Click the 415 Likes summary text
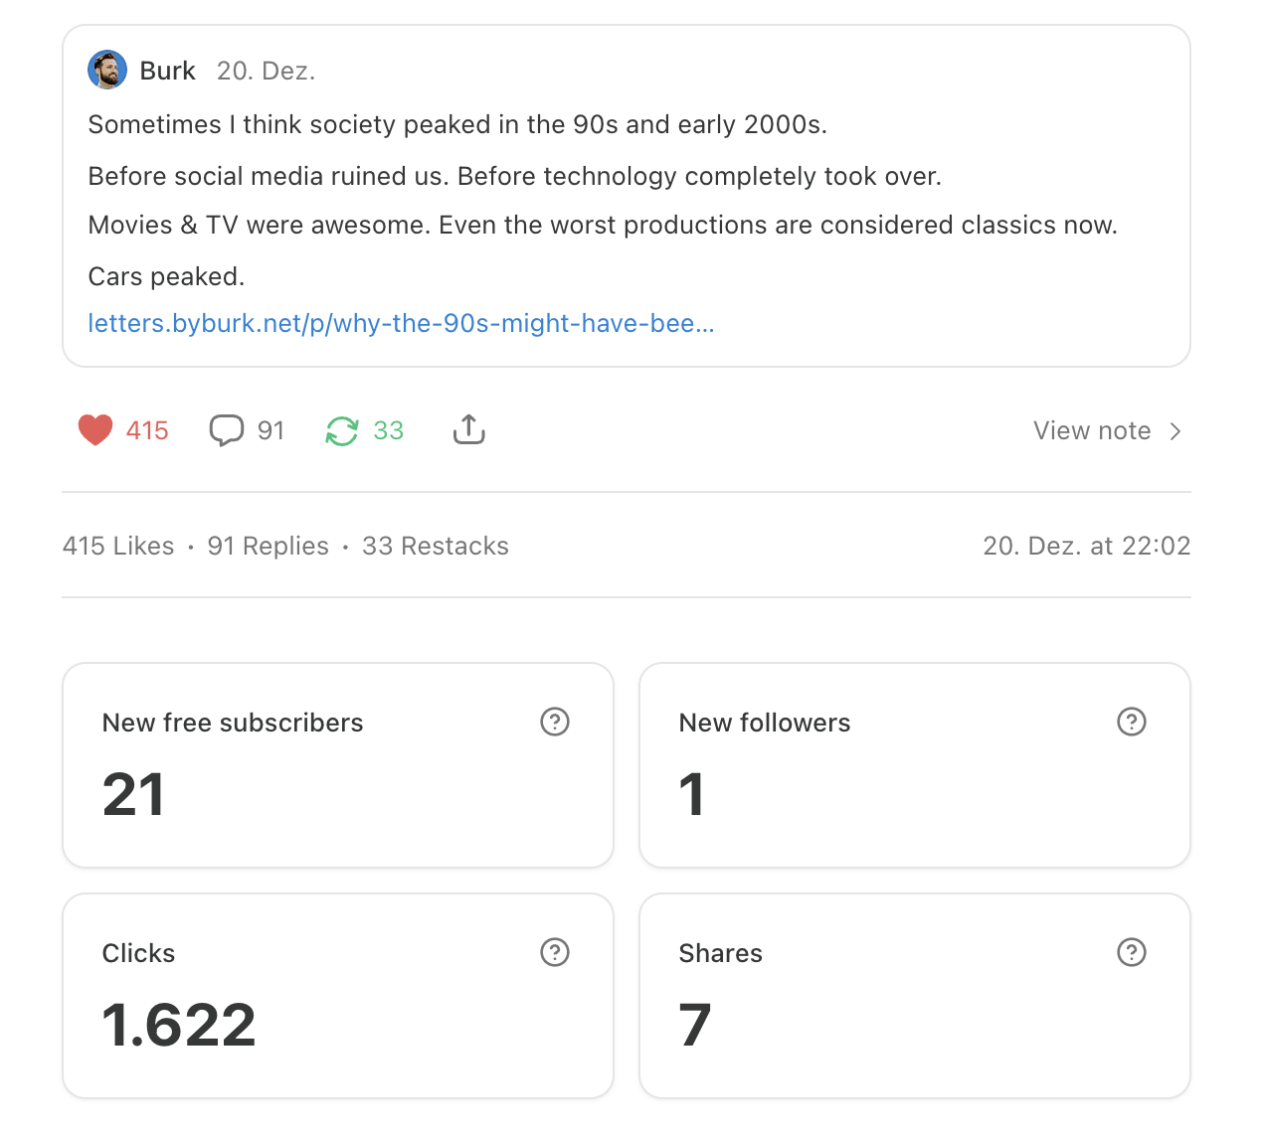 118,546
